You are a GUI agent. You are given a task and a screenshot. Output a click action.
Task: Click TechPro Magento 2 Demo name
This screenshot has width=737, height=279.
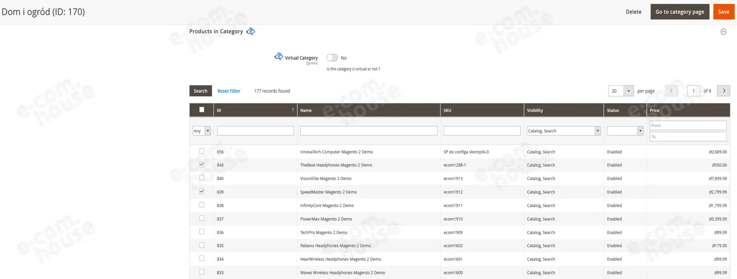click(x=324, y=232)
